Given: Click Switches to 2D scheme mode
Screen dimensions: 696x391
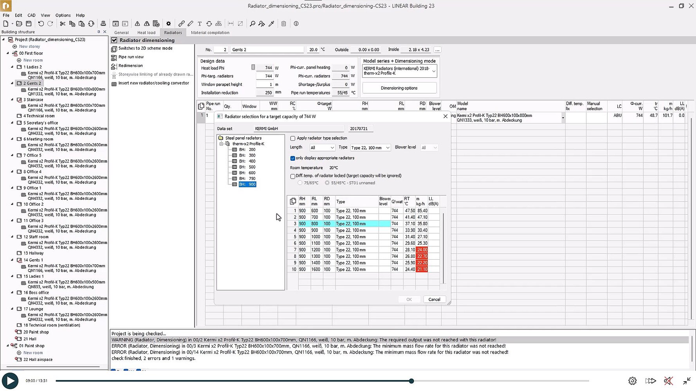Looking at the screenshot, I should (145, 48).
